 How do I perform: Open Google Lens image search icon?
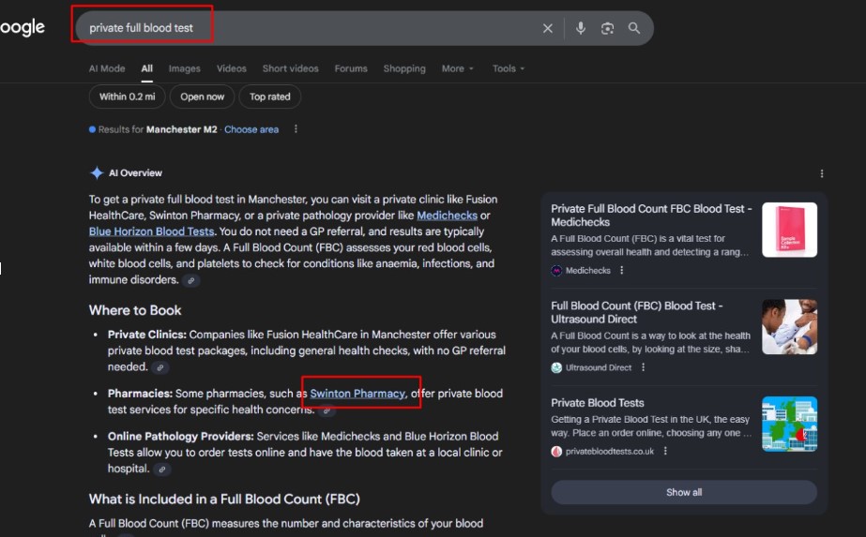[607, 28]
